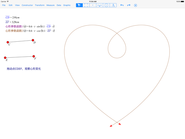Open the Edit menu
Viewport: 185px width, 139px height.
tap(11, 5)
